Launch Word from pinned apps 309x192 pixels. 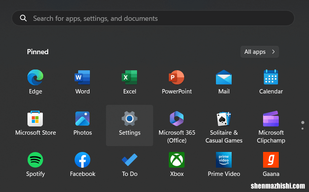click(82, 77)
